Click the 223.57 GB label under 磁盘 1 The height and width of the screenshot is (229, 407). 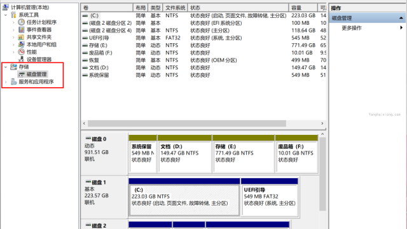pos(96,195)
